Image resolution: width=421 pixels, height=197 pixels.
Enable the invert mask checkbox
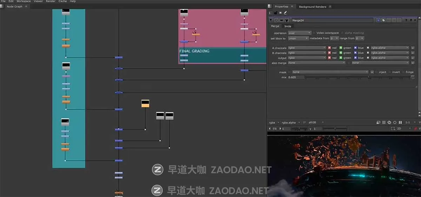tap(389, 72)
